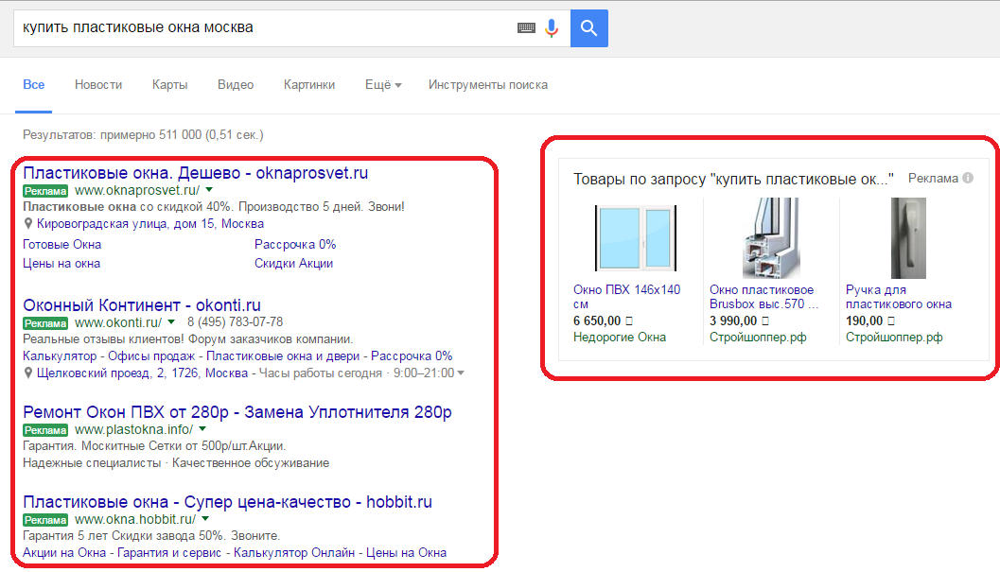Expand dropdown arrow next to www.okonti.ru/
The image size is (1000, 572).
click(x=171, y=322)
